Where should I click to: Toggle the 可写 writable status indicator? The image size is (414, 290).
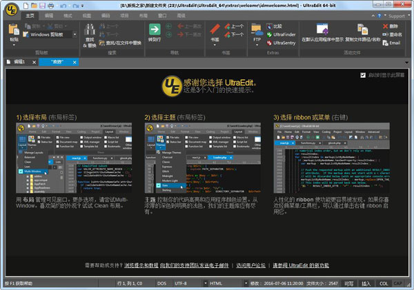[348, 284]
